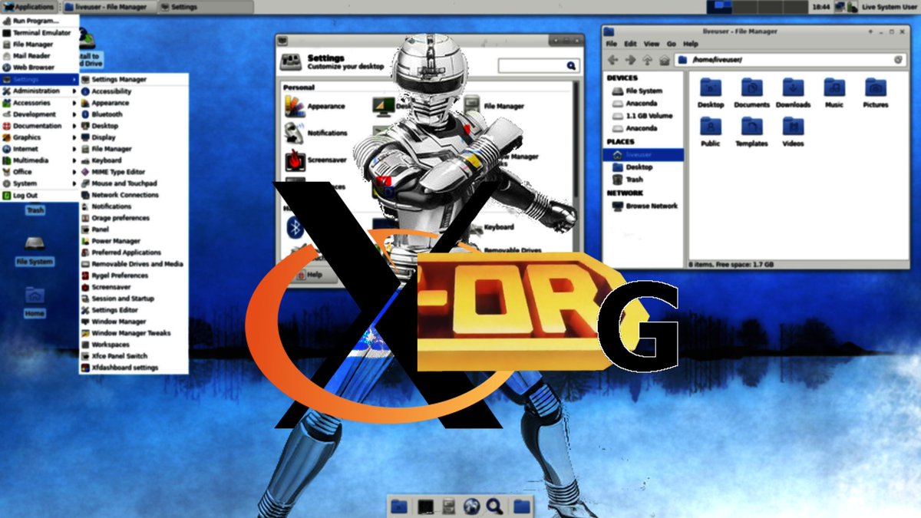This screenshot has height=518, width=921.
Task: Open Notifications in the Settings window
Action: pyautogui.click(x=295, y=133)
